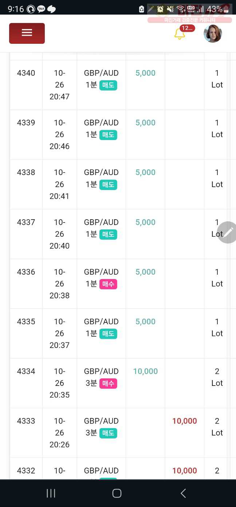
Task: Tap KakaoTalk icon in status bar
Action: click(41, 9)
